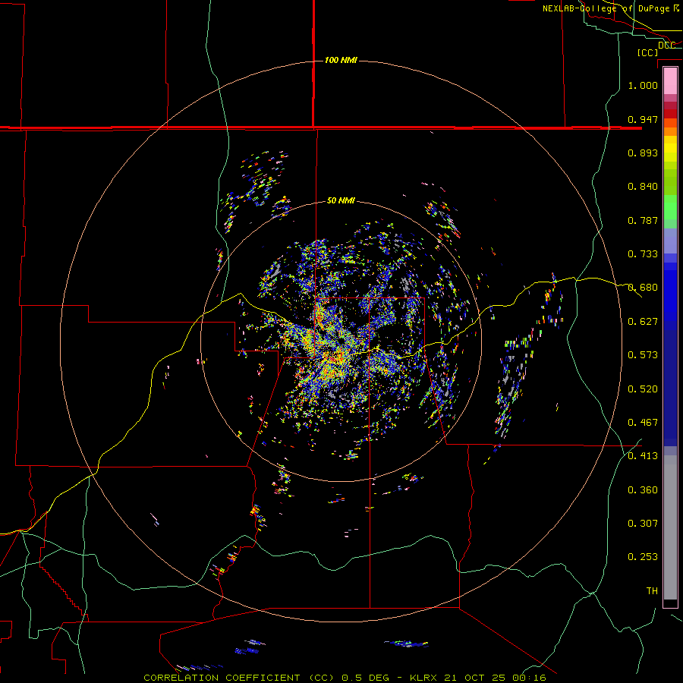
Task: Pick the red color bar segment near 0.947
Action: coord(670,114)
